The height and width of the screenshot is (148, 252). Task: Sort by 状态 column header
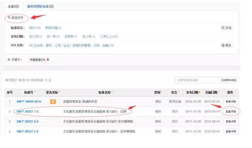(x=175, y=92)
